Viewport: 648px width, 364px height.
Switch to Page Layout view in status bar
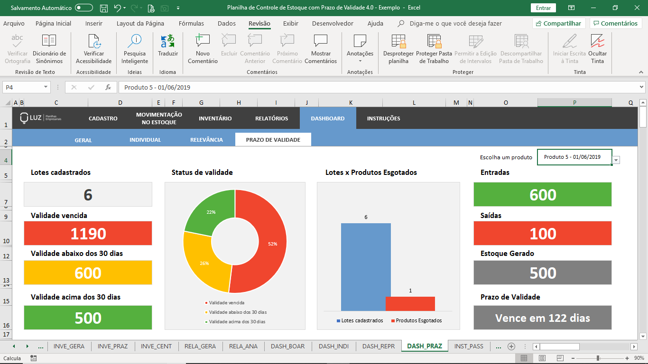(x=542, y=358)
